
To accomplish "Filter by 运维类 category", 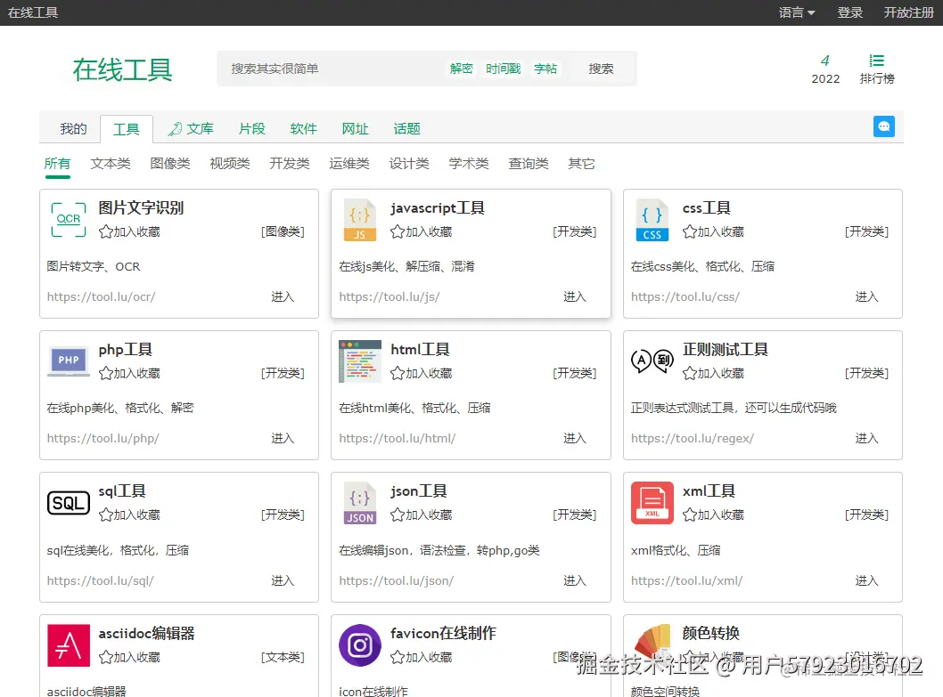I will pyautogui.click(x=348, y=164).
